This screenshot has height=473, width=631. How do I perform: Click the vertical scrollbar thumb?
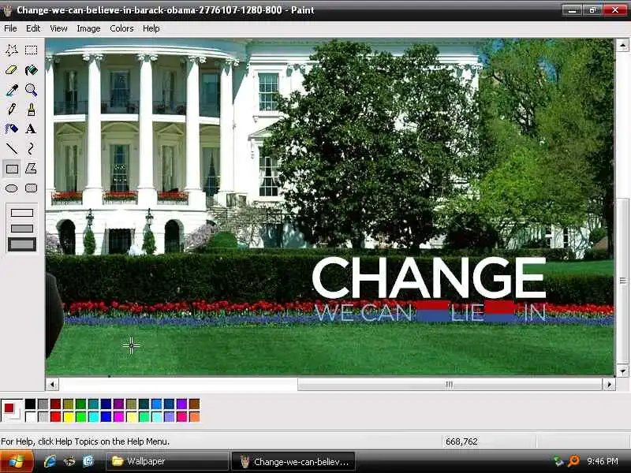click(622, 281)
